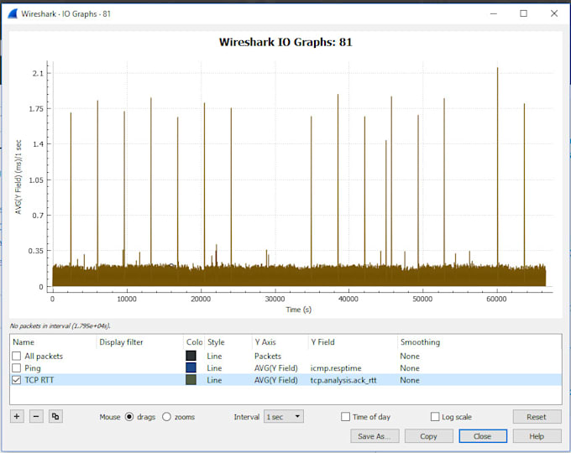Viewport: 571px width, 453px height.
Task: Click the TCP RTT color swatch
Action: point(191,380)
